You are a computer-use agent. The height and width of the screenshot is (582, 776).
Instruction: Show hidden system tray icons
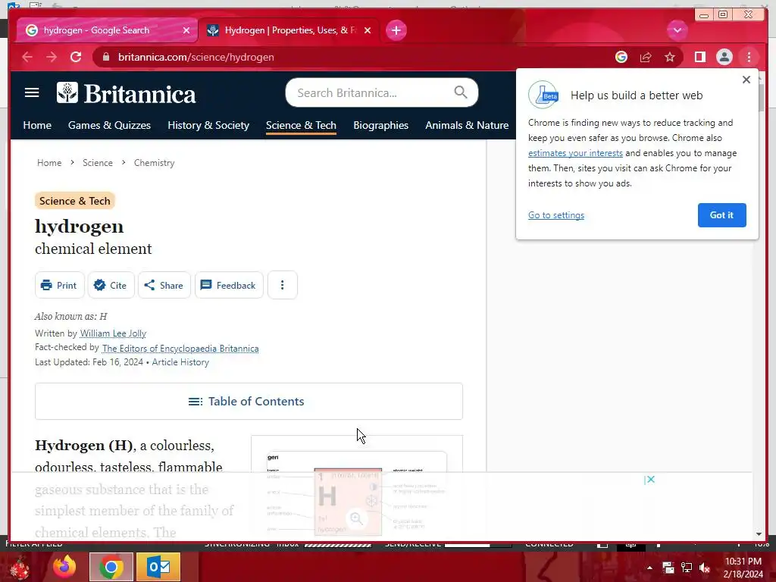click(649, 567)
